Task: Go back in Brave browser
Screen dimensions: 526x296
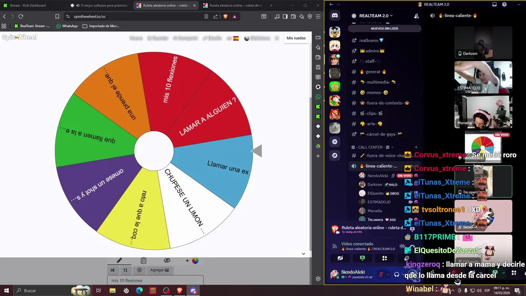Action: point(5,16)
